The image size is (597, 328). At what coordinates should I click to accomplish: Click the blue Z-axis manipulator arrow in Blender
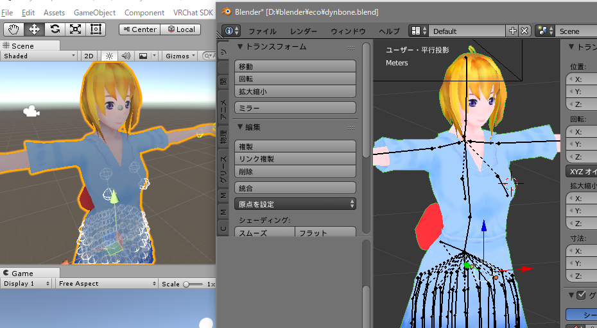pos(483,226)
